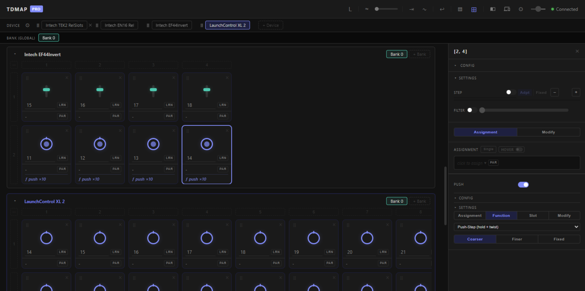The image size is (585, 291).
Task: Click the open book panel icon
Action: [493, 9]
